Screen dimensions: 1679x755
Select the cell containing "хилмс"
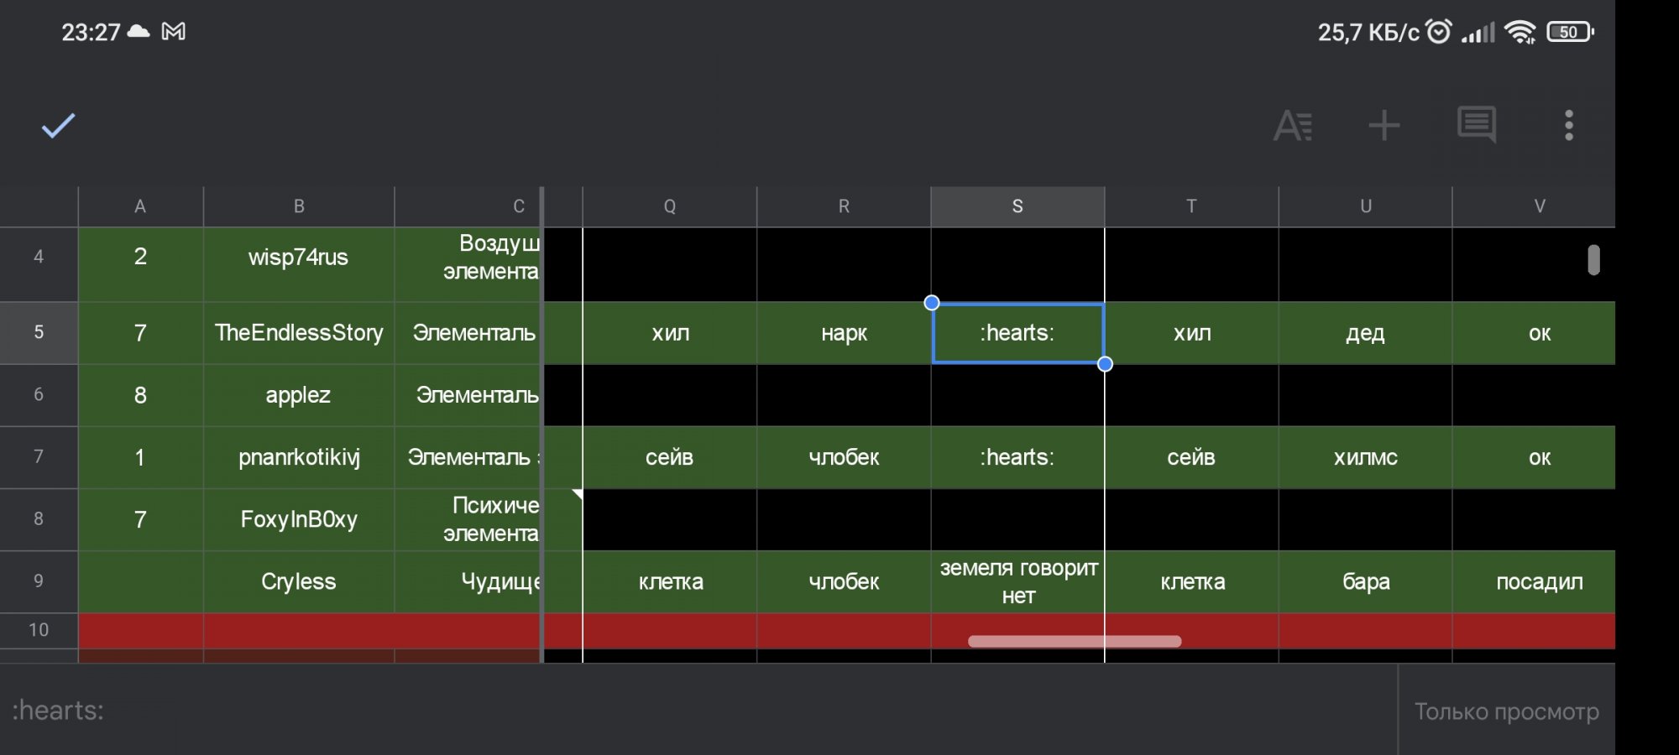point(1364,458)
